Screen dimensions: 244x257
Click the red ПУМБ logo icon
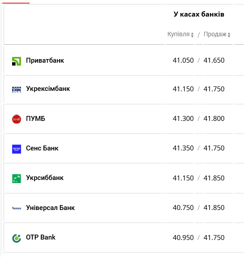(17, 119)
